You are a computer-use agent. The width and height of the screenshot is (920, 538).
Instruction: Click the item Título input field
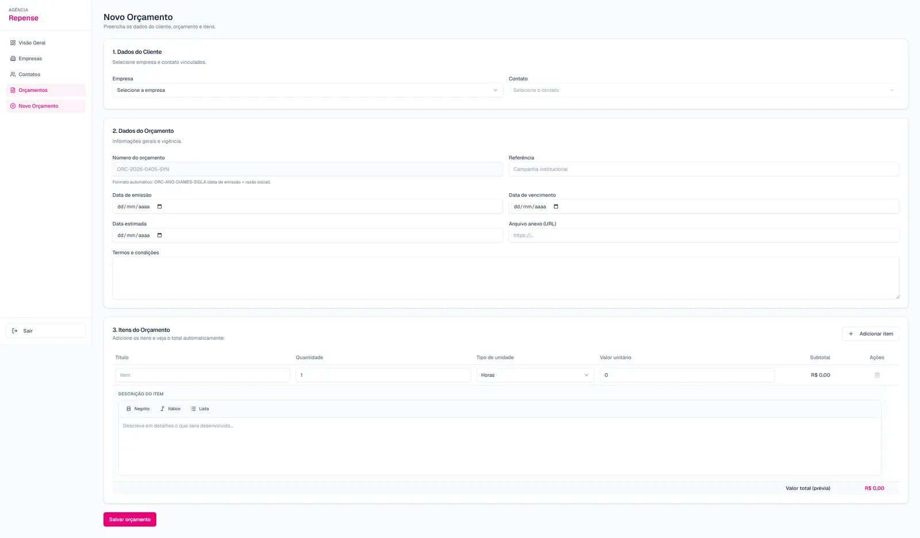(x=202, y=375)
